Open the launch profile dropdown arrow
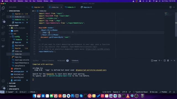This screenshot has width=177, height=99. pos(162,61)
